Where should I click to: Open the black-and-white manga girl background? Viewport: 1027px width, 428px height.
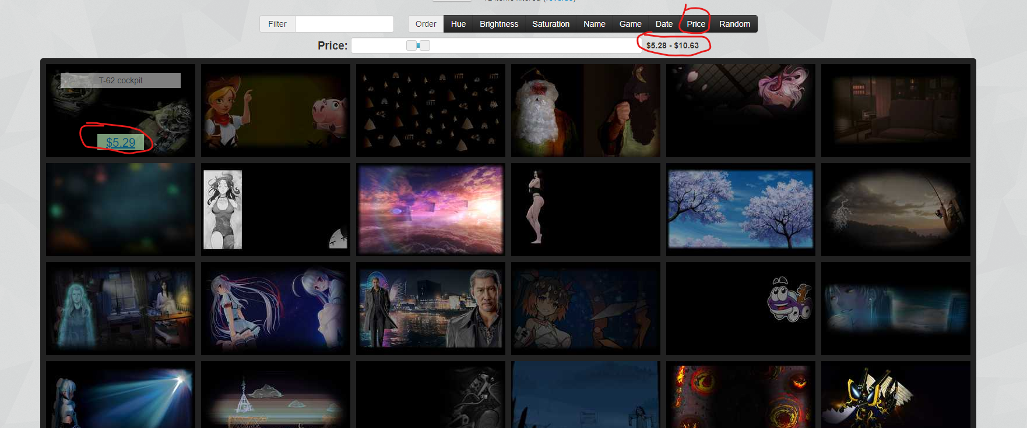pos(276,210)
